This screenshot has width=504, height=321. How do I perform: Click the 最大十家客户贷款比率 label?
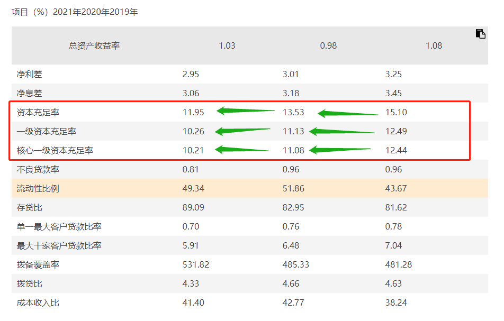pyautogui.click(x=59, y=246)
